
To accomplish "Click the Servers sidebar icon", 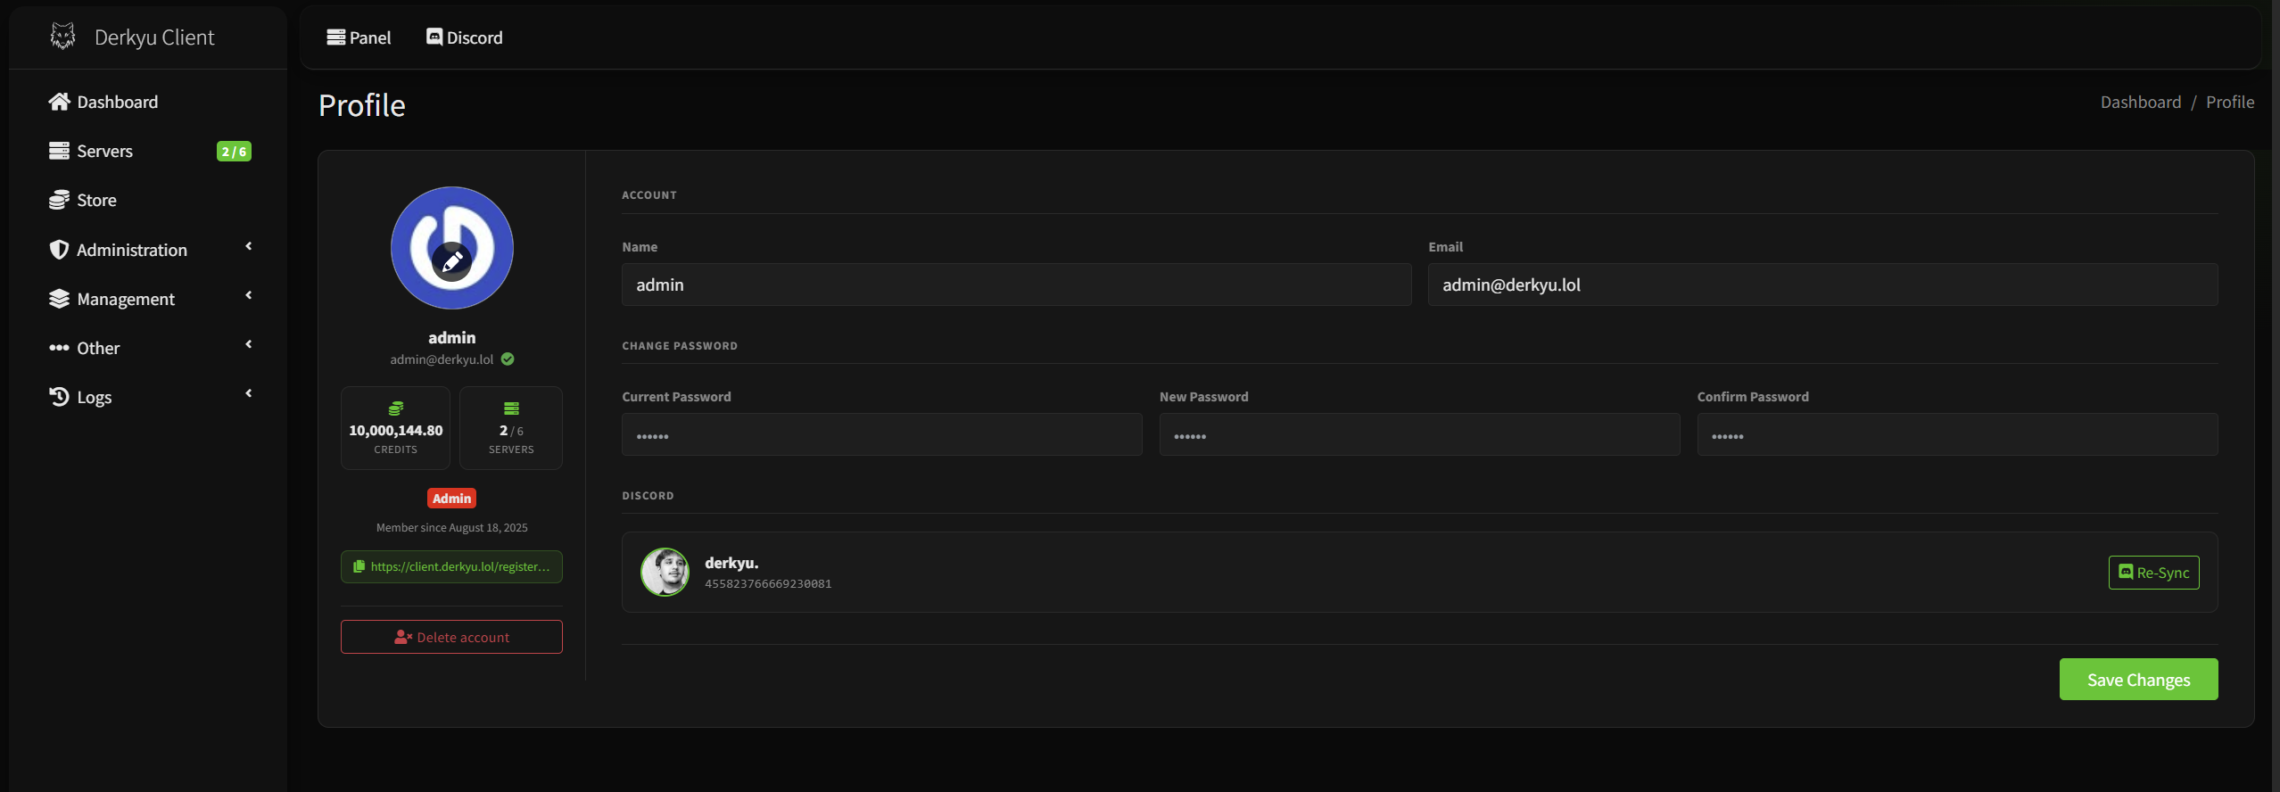I will pyautogui.click(x=59, y=151).
